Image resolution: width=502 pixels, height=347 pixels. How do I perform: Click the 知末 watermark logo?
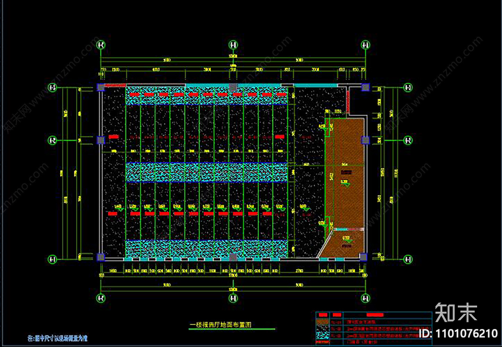[456, 312]
